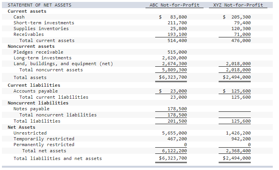Select XYZ total liabilities 125,600

pos(241,121)
